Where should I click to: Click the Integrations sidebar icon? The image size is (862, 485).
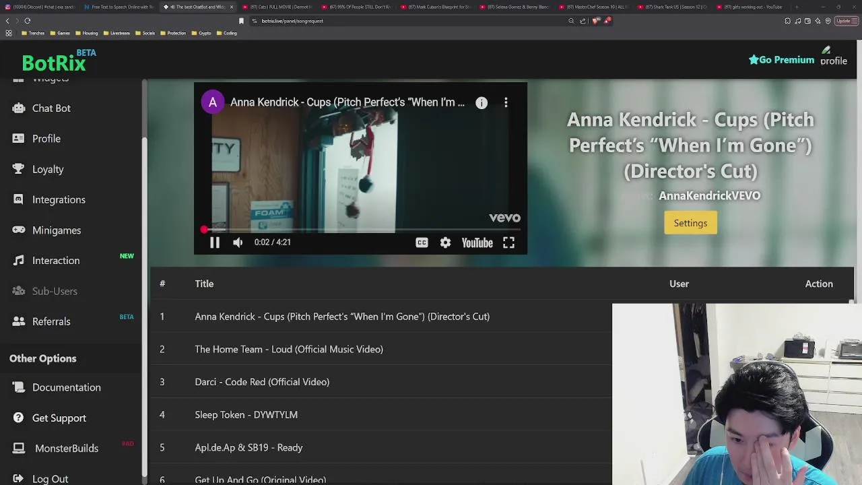19,199
